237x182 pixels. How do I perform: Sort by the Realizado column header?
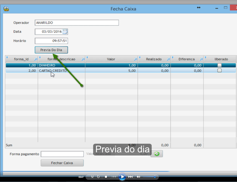click(154, 59)
